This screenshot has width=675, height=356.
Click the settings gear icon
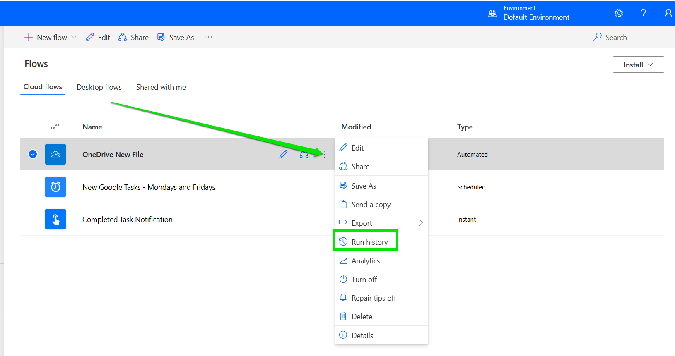point(618,13)
